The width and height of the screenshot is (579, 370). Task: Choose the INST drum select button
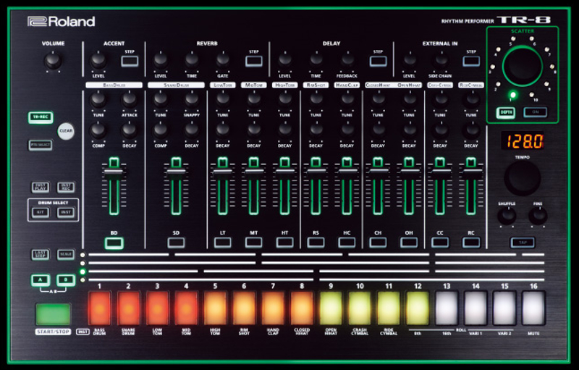click(66, 212)
